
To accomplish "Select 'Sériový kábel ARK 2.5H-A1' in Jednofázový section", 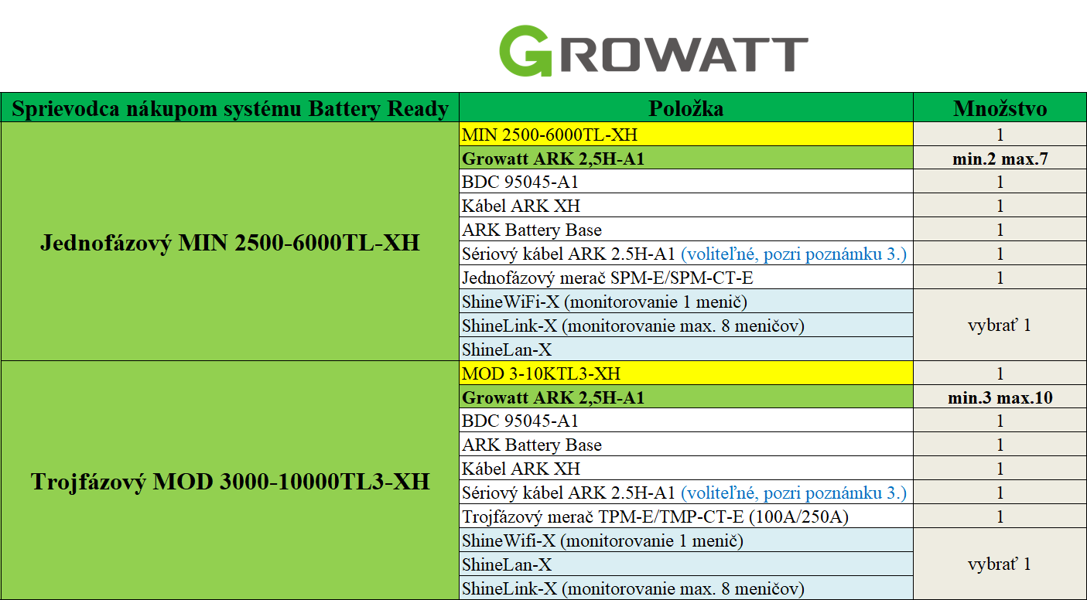I will (x=686, y=254).
